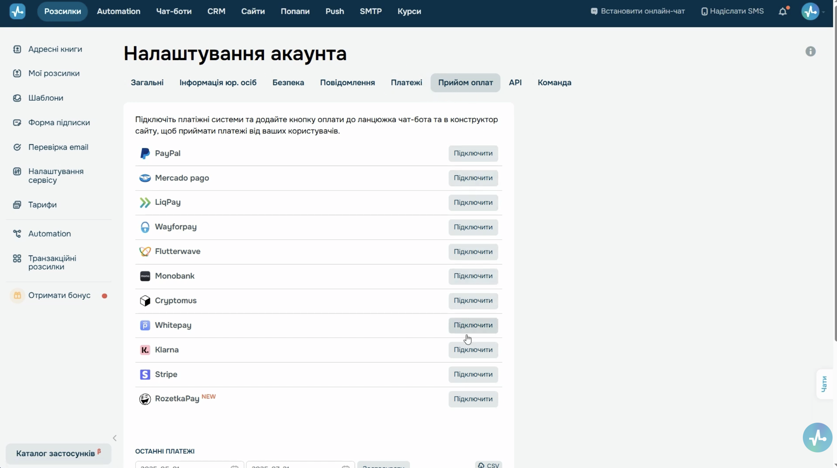Open Сайти in the top navigation
The width and height of the screenshot is (837, 468).
253,12
